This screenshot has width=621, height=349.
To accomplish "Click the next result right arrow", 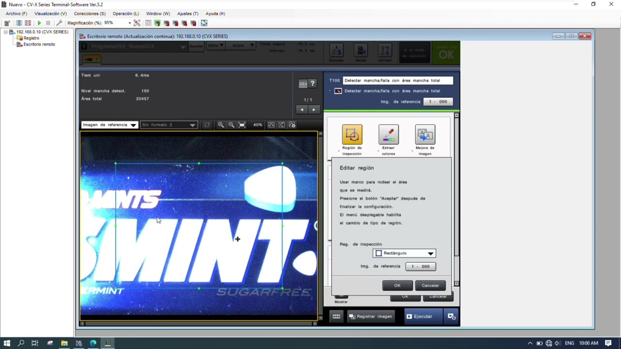I will (x=313, y=110).
